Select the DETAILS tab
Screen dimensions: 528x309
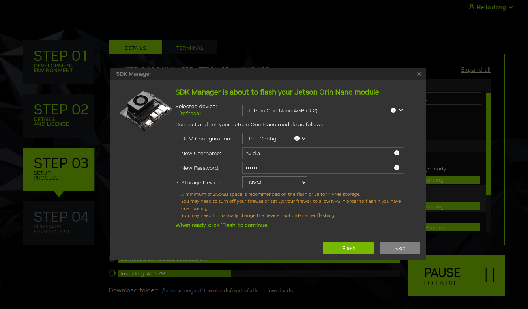pos(135,47)
